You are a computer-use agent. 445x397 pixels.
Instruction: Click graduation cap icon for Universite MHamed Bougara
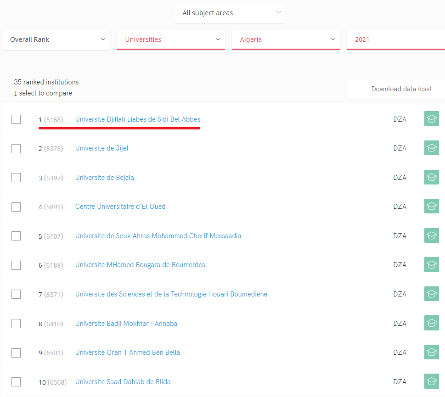(431, 264)
